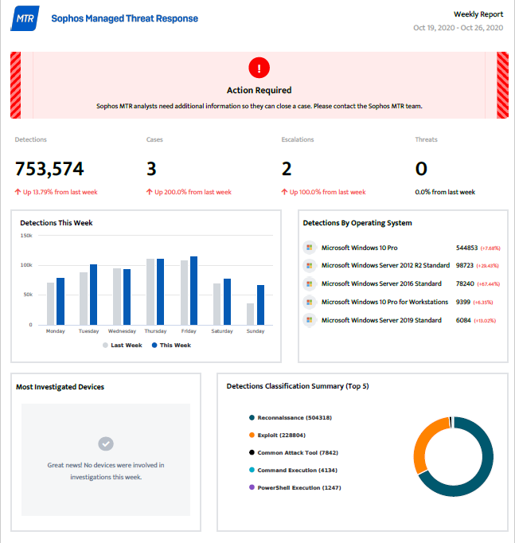This screenshot has width=515, height=543.
Task: Click the 753,574 detections count
Action: pos(49,169)
